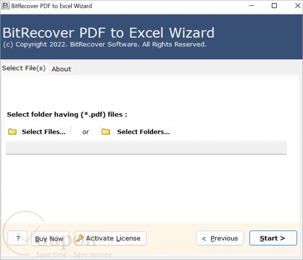Maximize the PDF to Excel Wizard window
The width and height of the screenshot is (303, 260).
[274, 6]
